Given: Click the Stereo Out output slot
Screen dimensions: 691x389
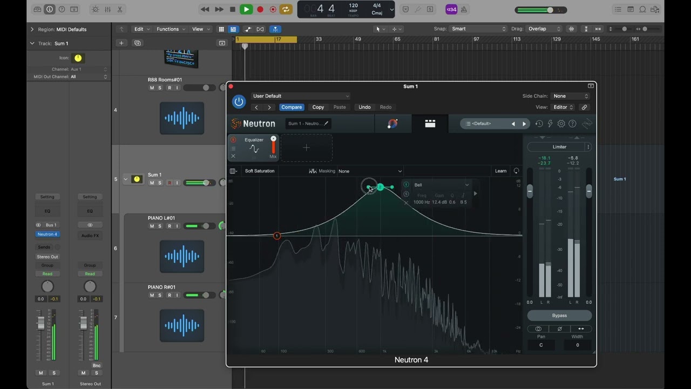Looking at the screenshot, I should [x=48, y=257].
